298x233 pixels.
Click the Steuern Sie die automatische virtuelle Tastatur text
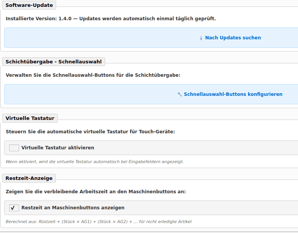(x=90, y=132)
